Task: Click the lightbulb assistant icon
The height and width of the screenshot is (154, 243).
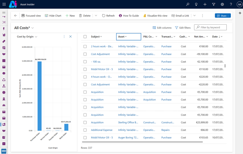Action: [x=196, y=4]
